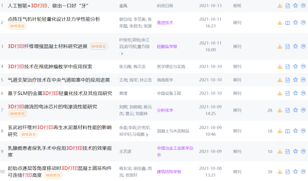The image size is (308, 181).
Task: Favorite the 颅底肿瘤教学 article with star icon
Action: (x=295, y=67)
